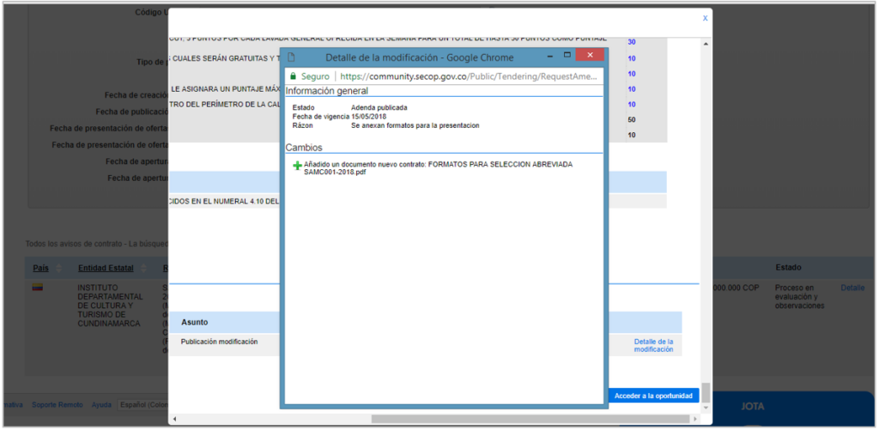
Task: Click the green plus icon under Cambios
Action: tap(297, 165)
